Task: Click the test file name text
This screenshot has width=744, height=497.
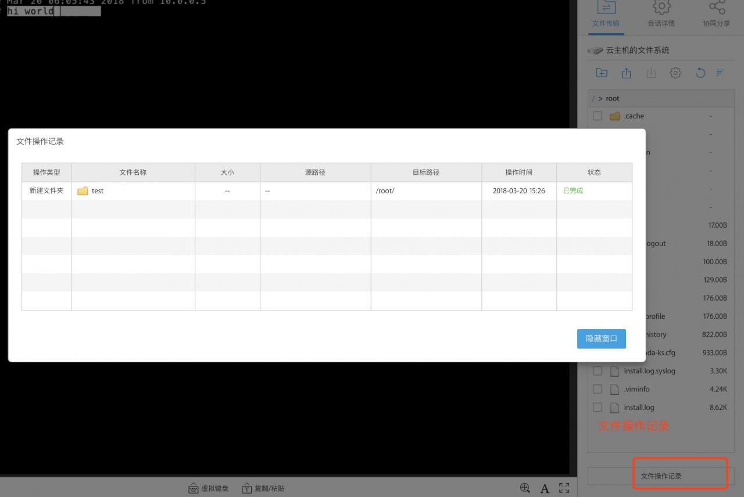Action: point(98,191)
